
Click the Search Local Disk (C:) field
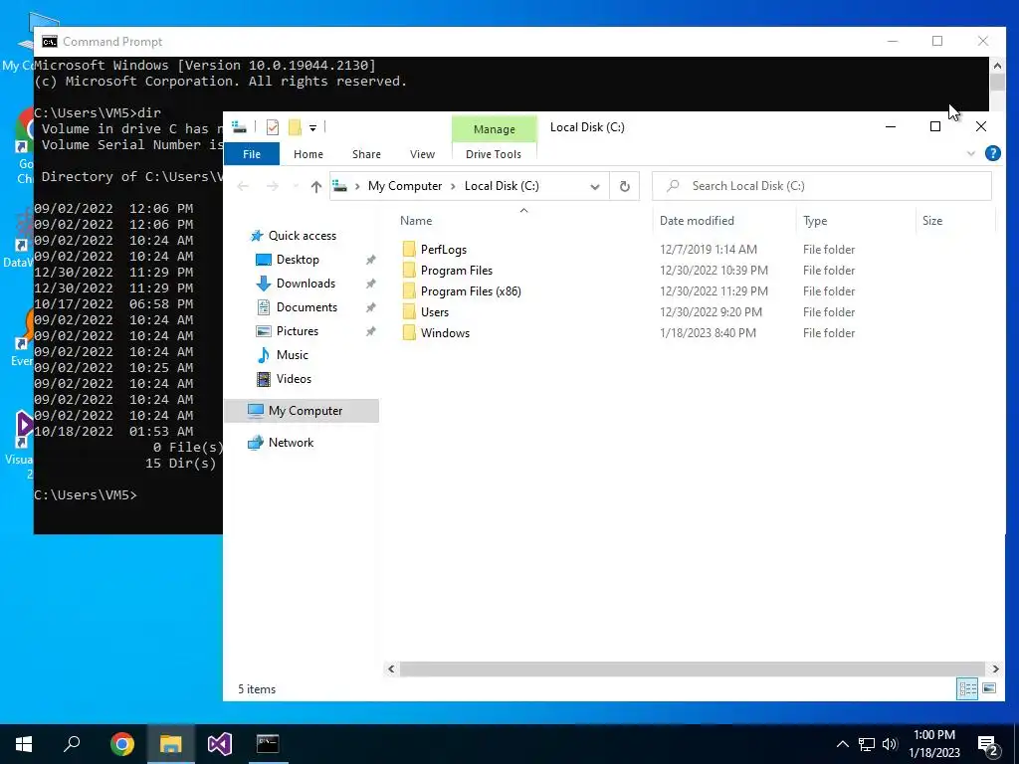(x=821, y=186)
